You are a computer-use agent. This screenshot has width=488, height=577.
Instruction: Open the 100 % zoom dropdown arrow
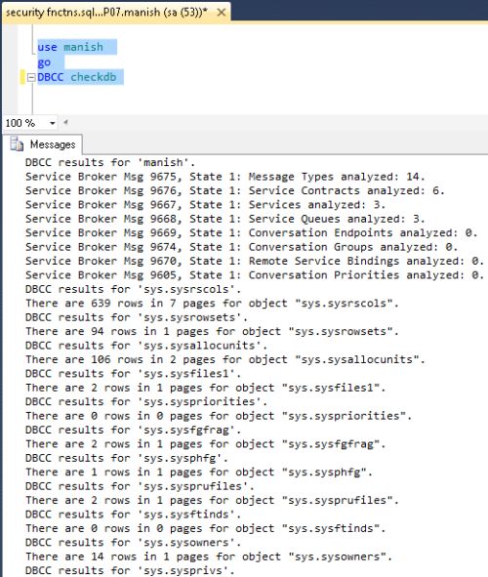tap(53, 123)
